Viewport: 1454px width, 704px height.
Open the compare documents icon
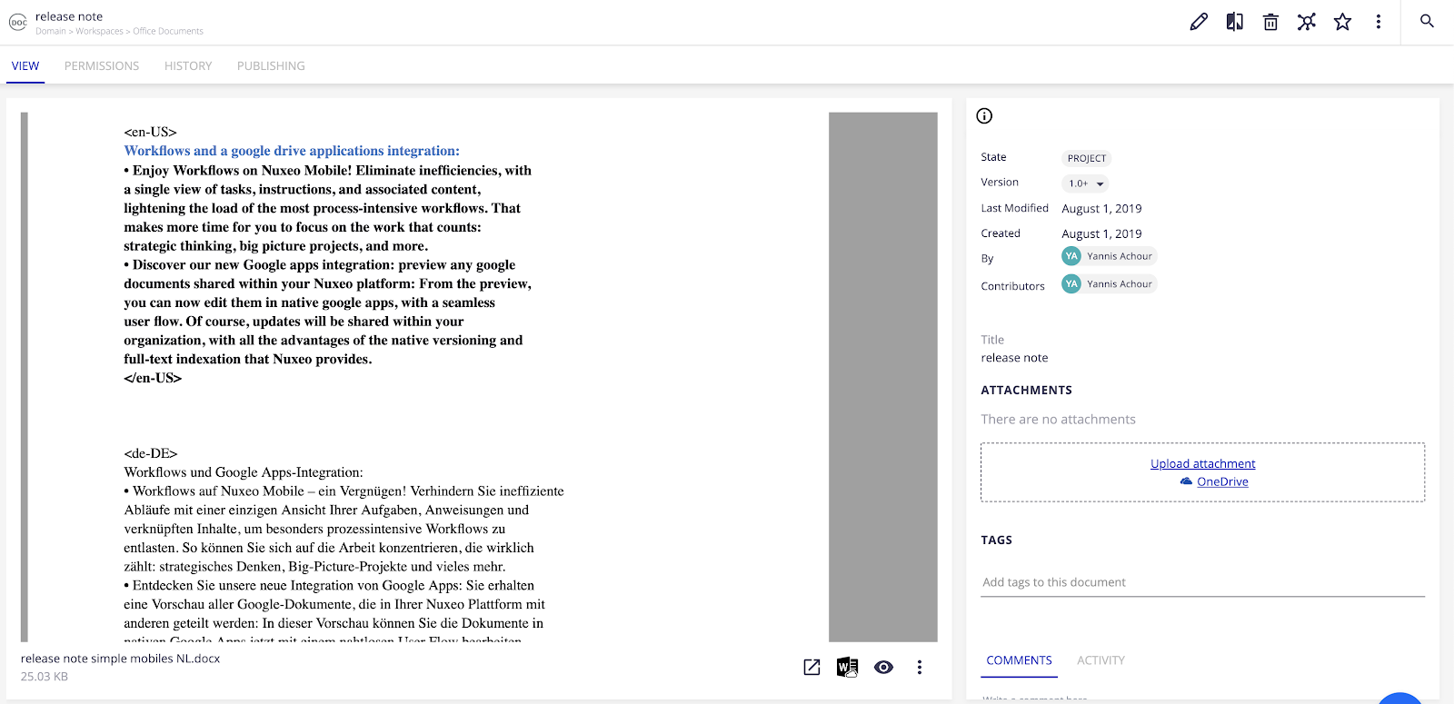pyautogui.click(x=1235, y=22)
